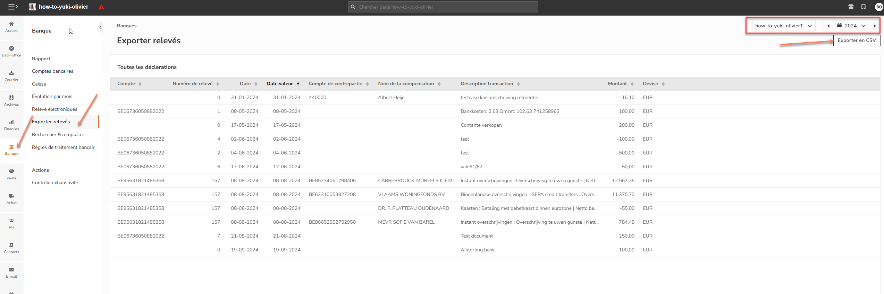Click the red warning triangle icon
Screen dimensions: 884x294
point(101,7)
